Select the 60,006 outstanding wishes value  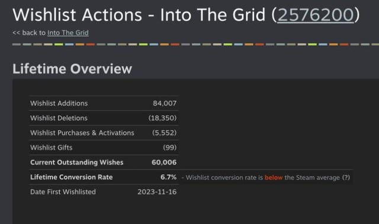coord(164,162)
